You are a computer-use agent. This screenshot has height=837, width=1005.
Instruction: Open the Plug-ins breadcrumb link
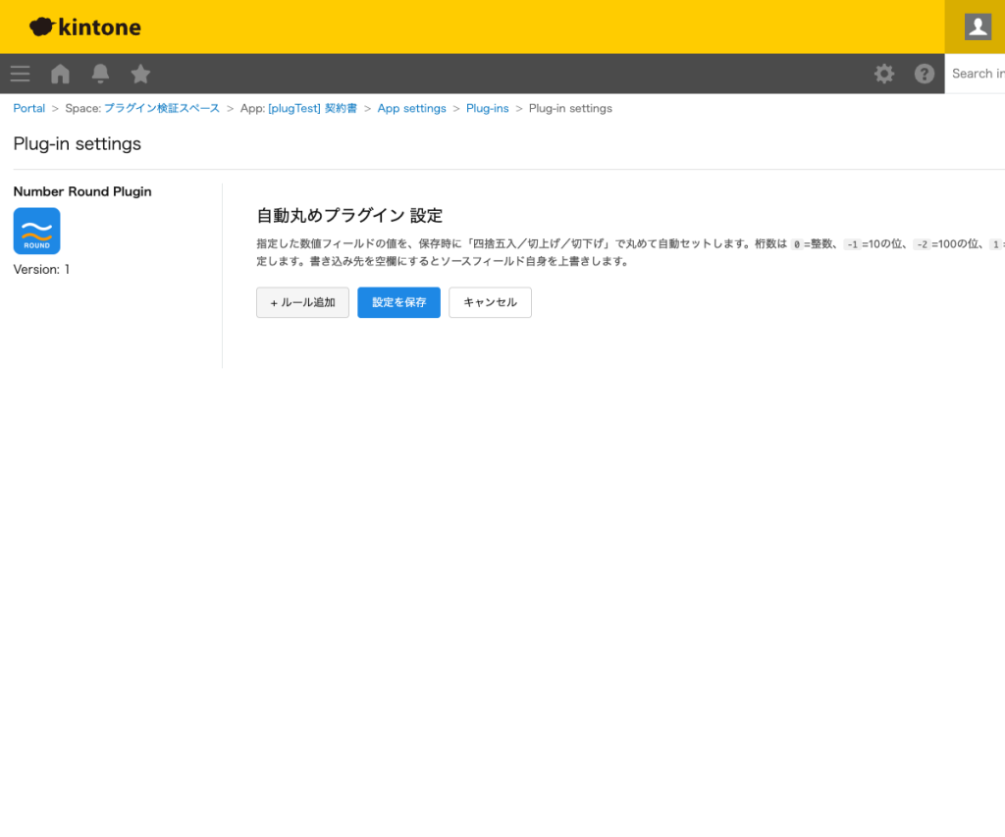(x=487, y=108)
